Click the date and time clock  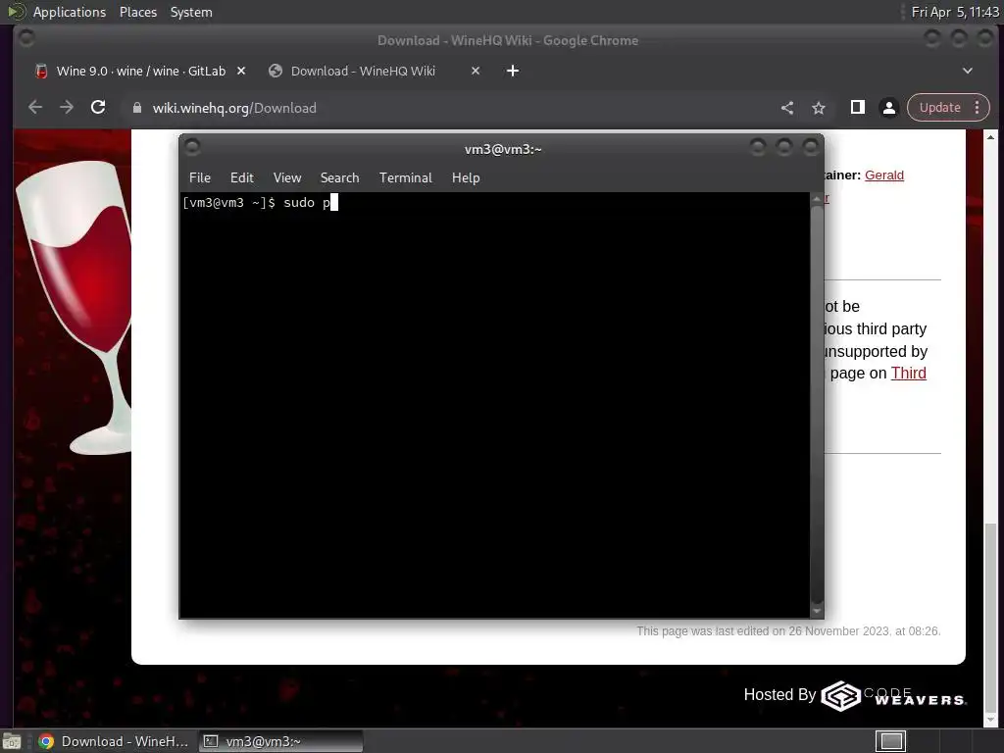click(x=954, y=12)
